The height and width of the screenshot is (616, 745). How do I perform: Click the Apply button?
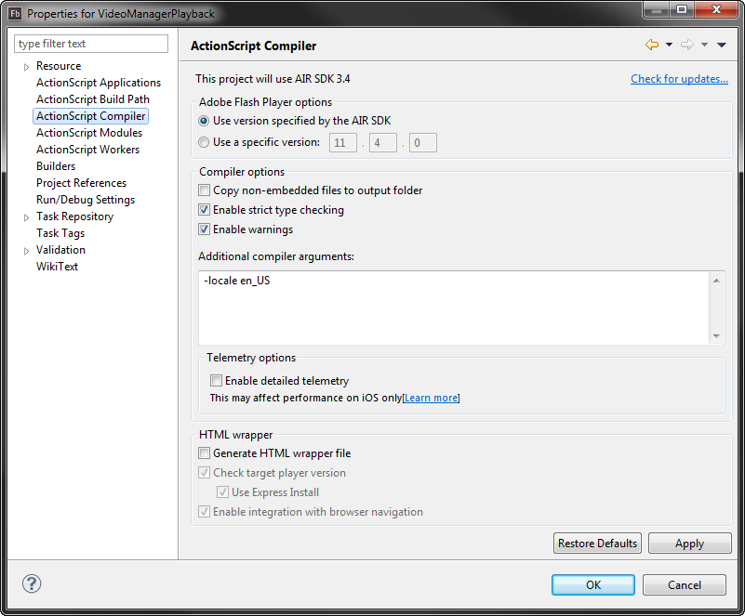click(690, 544)
